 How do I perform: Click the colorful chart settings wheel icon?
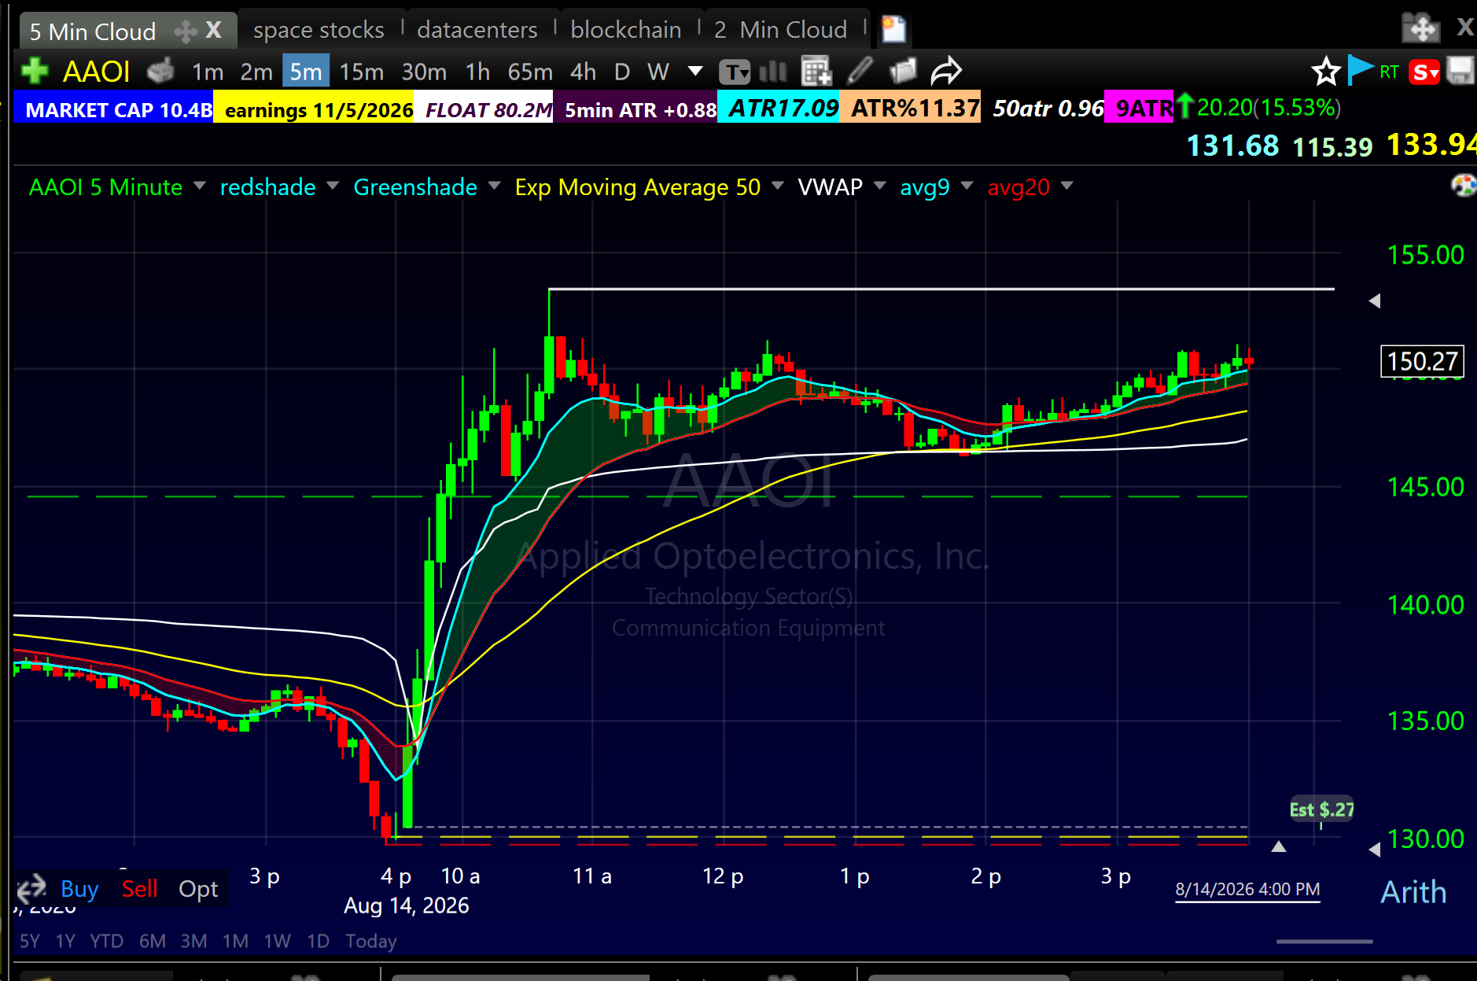pos(1464,186)
